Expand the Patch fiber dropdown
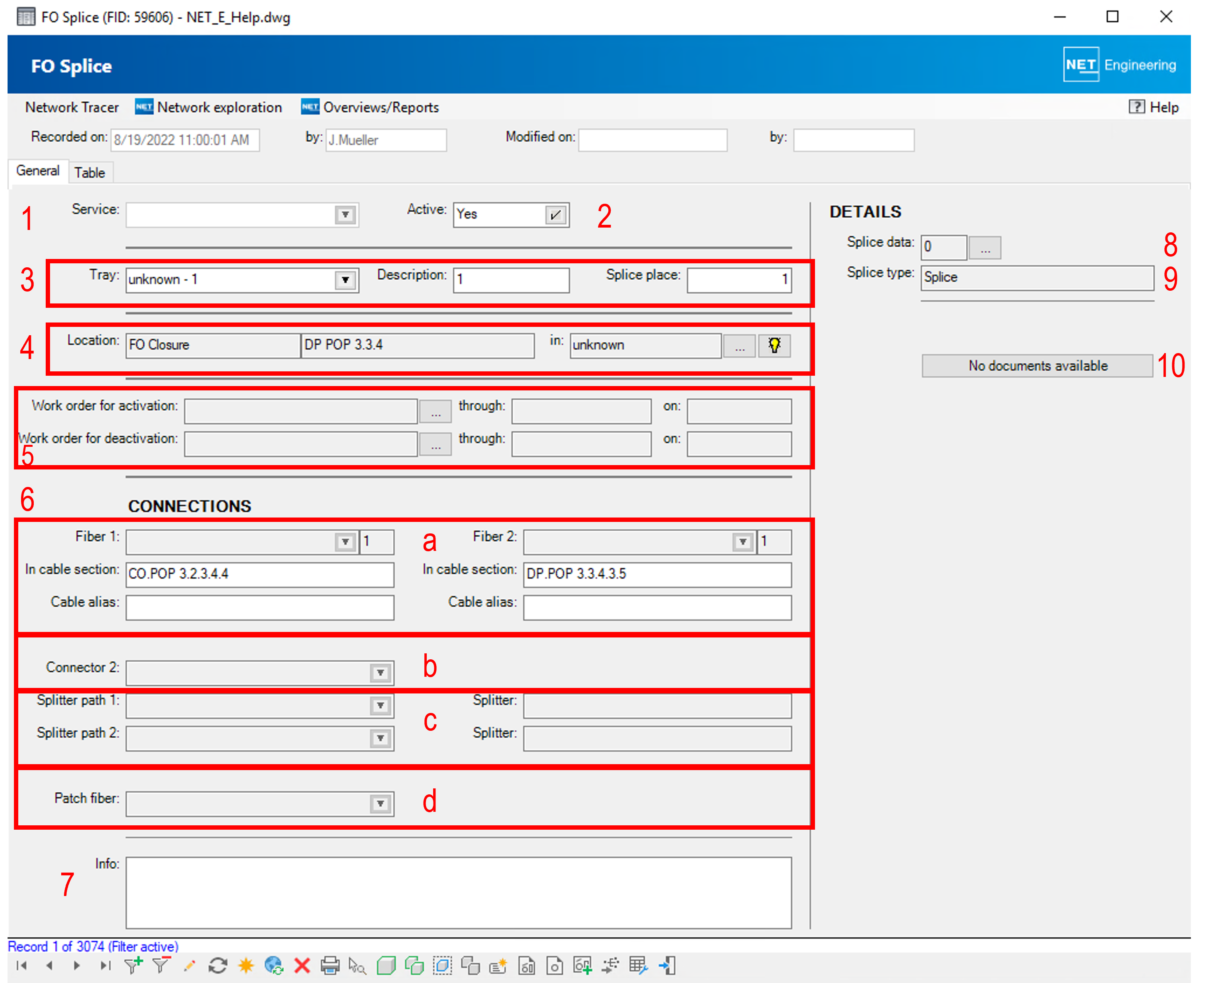Viewport: 1206px width, 983px height. pos(380,803)
